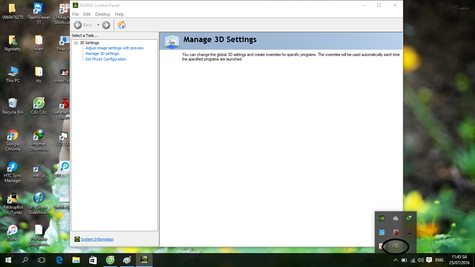
Task: Click the battery status tray icon
Action: click(x=404, y=260)
